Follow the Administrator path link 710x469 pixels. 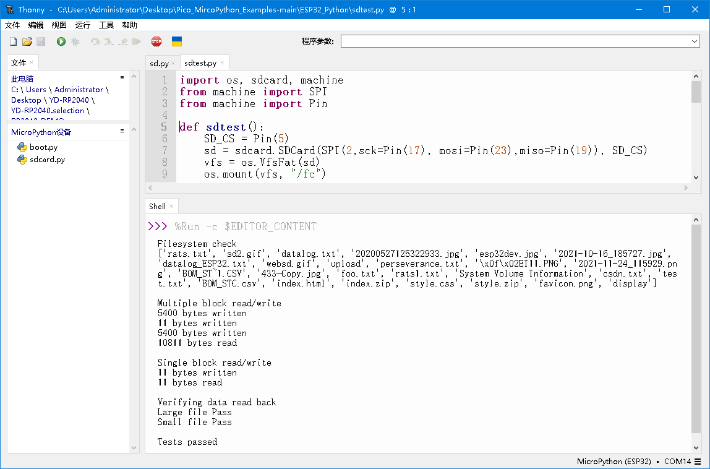click(x=78, y=89)
